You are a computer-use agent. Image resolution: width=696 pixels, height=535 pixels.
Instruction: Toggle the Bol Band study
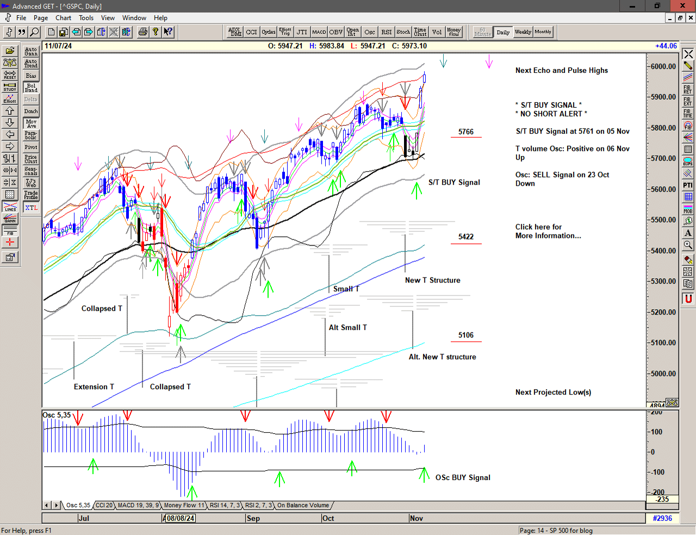[x=31, y=88]
